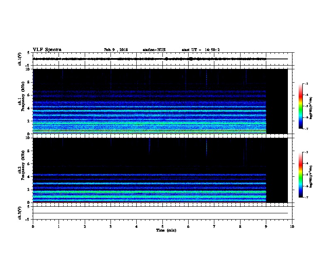Click the "station=HUS" header label
This screenshot has height=254, width=329.
pyautogui.click(x=154, y=50)
